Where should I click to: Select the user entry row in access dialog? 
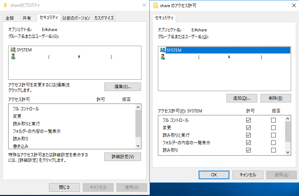[x=224, y=57]
